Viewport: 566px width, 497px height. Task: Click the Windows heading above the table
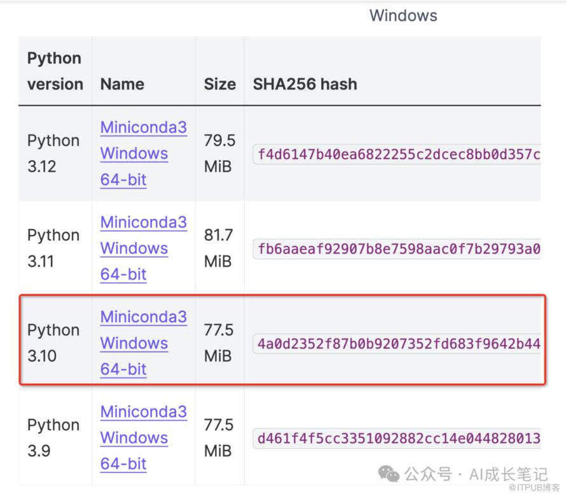coord(403,15)
